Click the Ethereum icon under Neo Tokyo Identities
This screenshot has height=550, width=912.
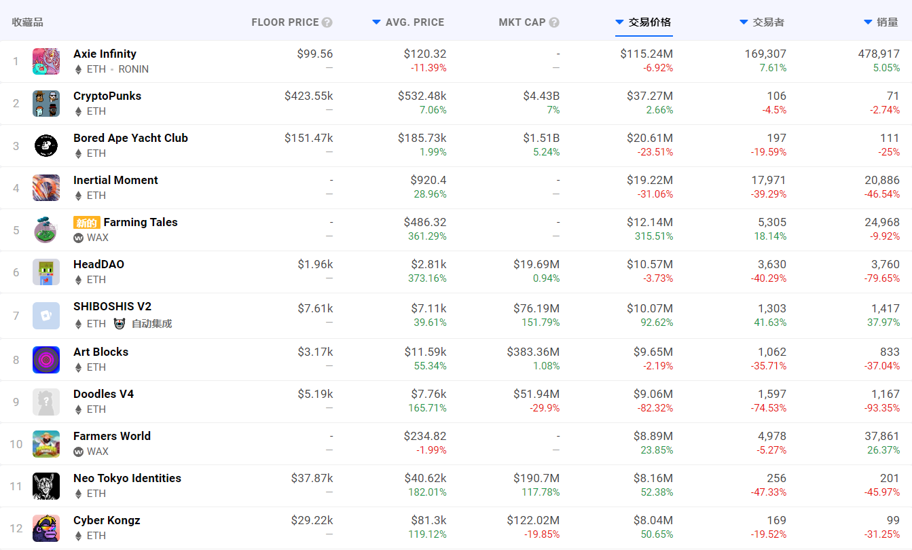tap(78, 494)
